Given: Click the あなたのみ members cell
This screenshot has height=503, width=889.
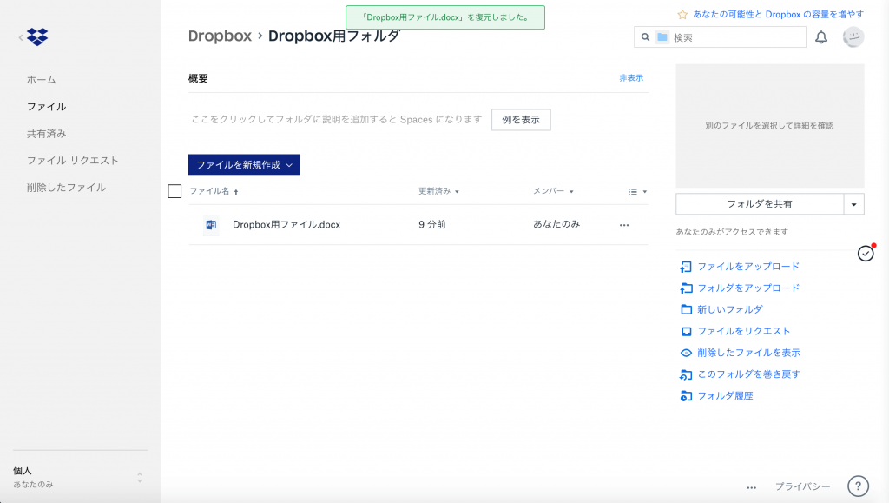Looking at the screenshot, I should click(556, 224).
